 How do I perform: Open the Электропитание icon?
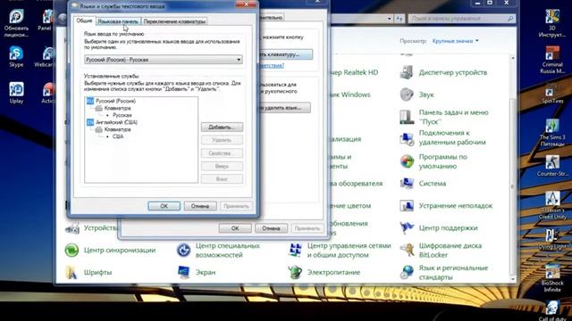pos(295,272)
